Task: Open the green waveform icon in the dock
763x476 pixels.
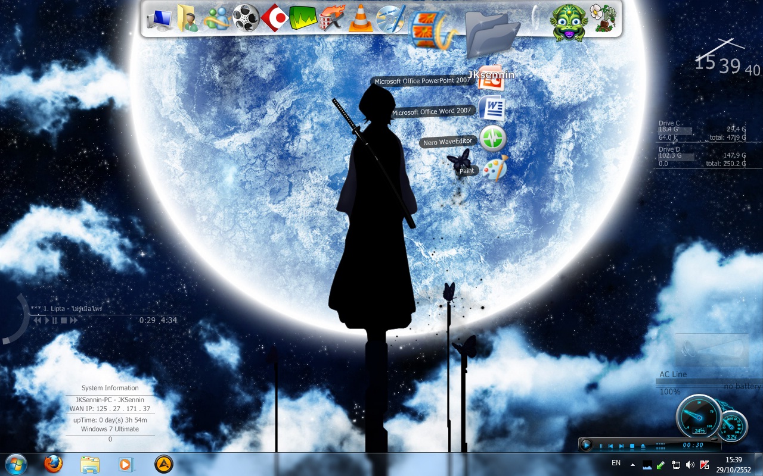Action: (x=303, y=18)
